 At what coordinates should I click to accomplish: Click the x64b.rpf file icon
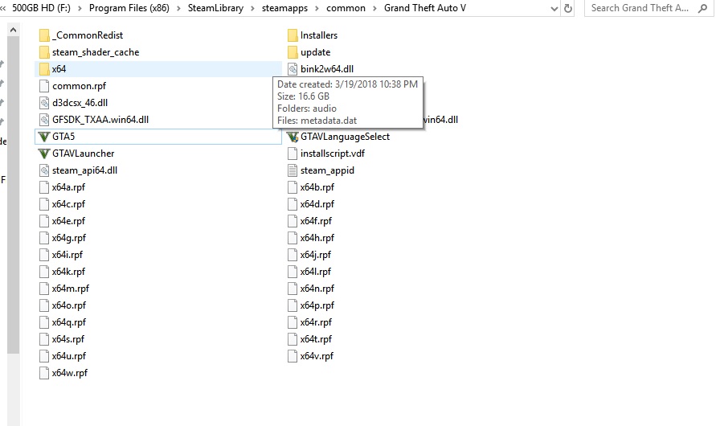click(x=293, y=187)
